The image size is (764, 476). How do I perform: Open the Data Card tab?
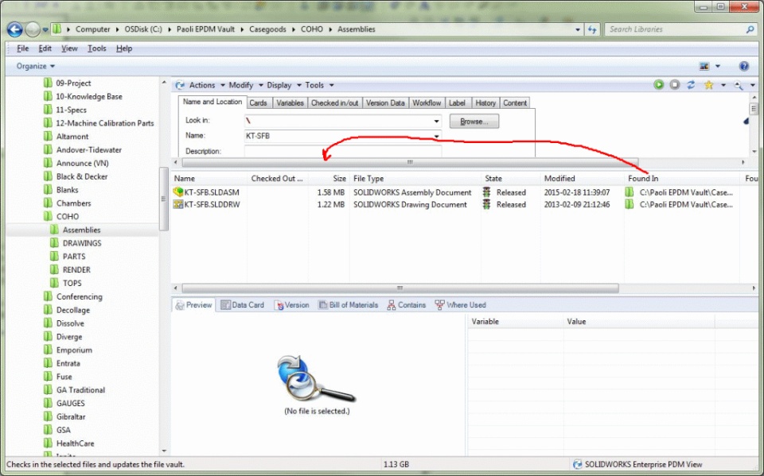(242, 304)
